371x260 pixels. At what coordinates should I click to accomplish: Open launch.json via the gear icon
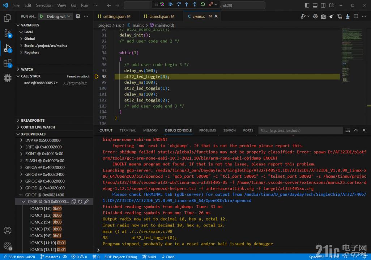tap(78, 16)
